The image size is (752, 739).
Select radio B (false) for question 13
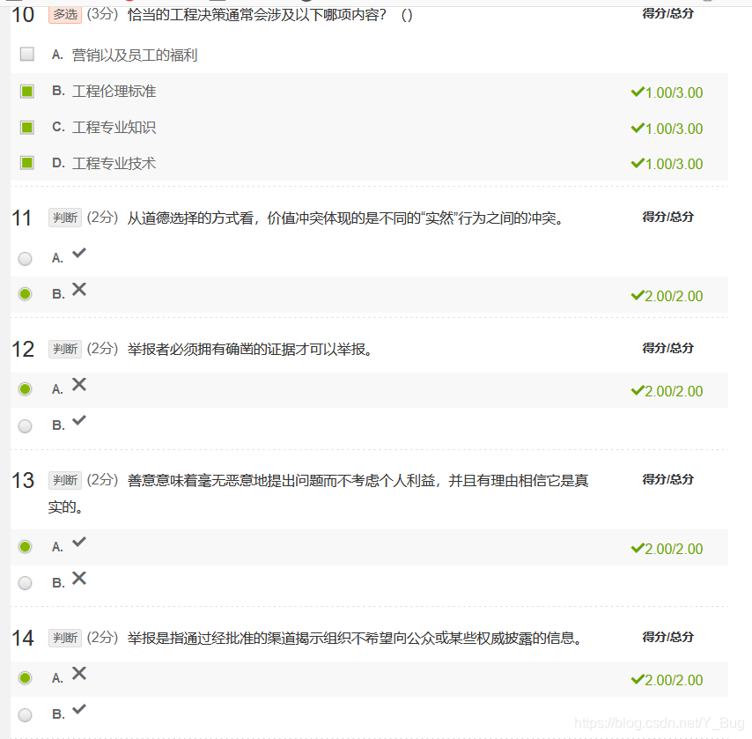coord(25,583)
